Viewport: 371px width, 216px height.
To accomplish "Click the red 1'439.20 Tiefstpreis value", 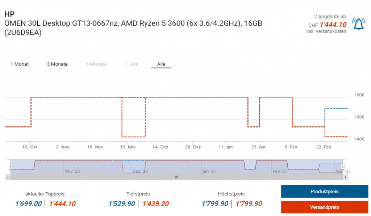I will 155,204.
